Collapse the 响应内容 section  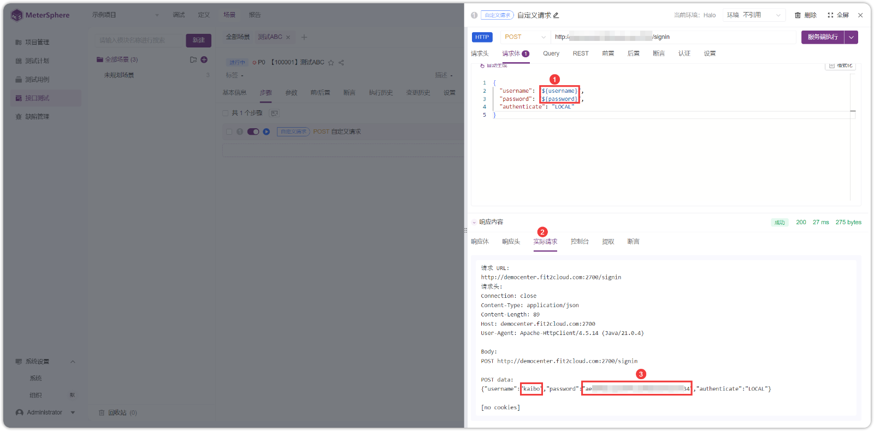pos(474,222)
